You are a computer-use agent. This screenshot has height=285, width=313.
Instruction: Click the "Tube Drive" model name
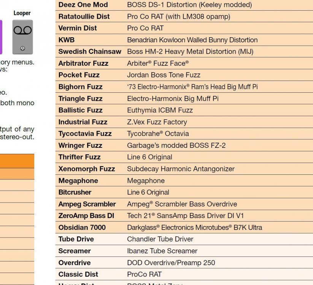[76, 239]
